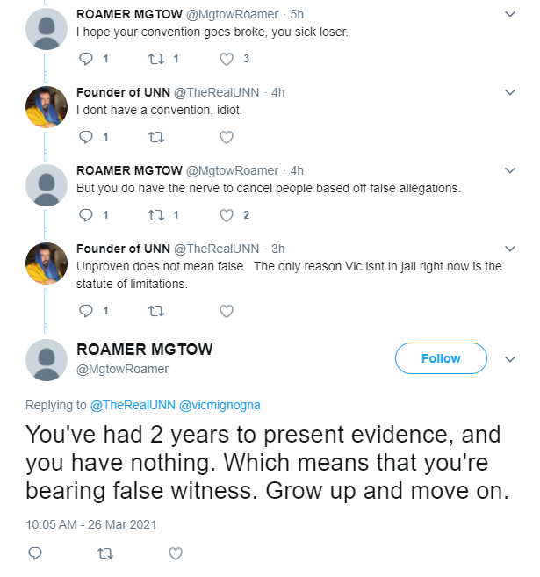
Task: Open the chevron menu beside the Follow button
Action: [x=510, y=359]
